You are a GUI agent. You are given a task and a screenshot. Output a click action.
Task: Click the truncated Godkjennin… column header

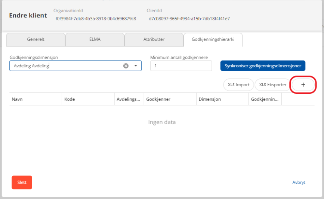coord(265,99)
